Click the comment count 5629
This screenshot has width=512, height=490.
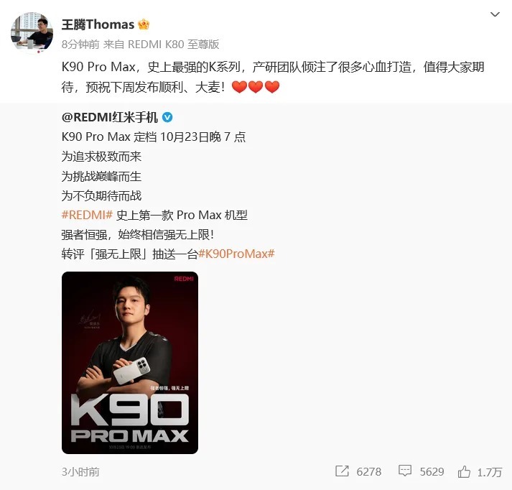click(432, 472)
